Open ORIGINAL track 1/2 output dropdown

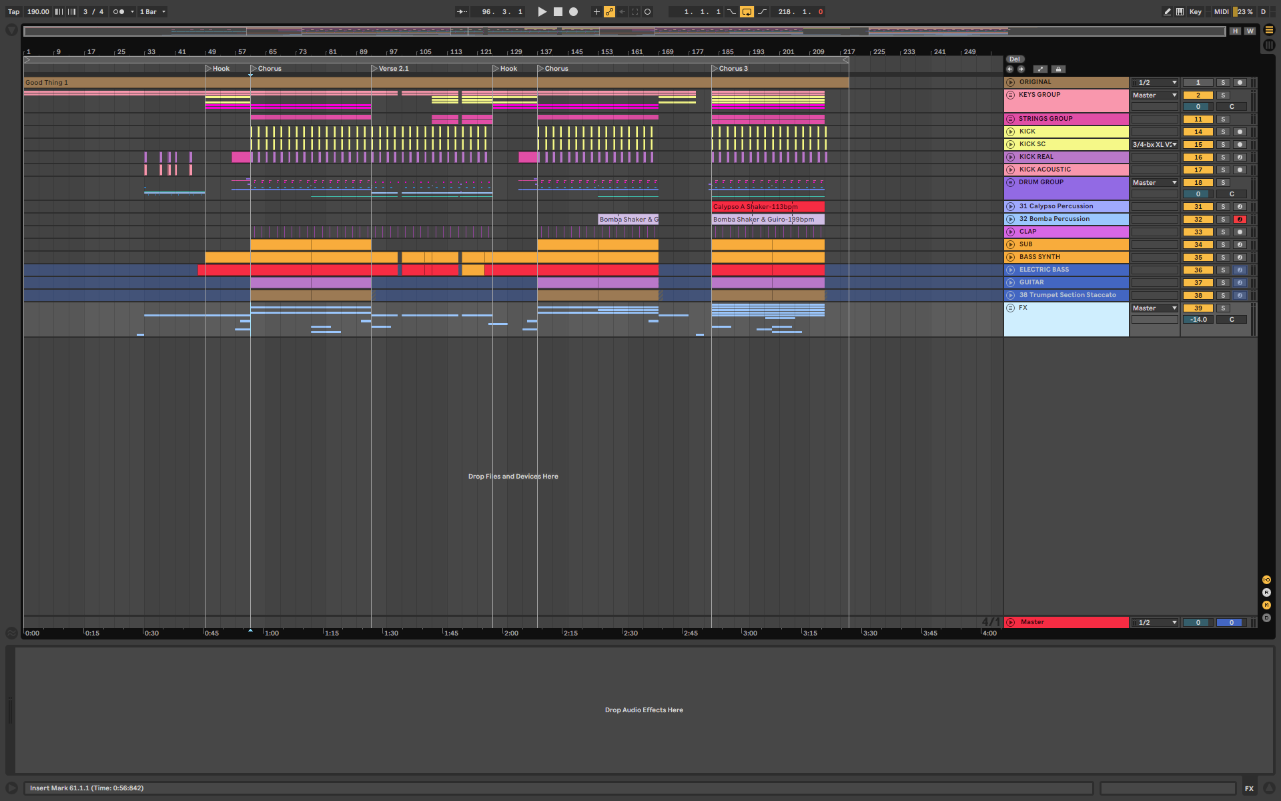1155,83
